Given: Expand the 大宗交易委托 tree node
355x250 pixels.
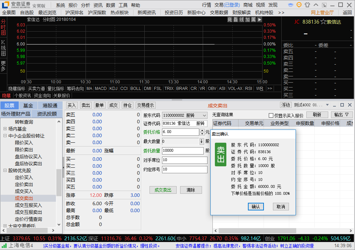Looking at the screenshot, I should [x=5, y=226].
